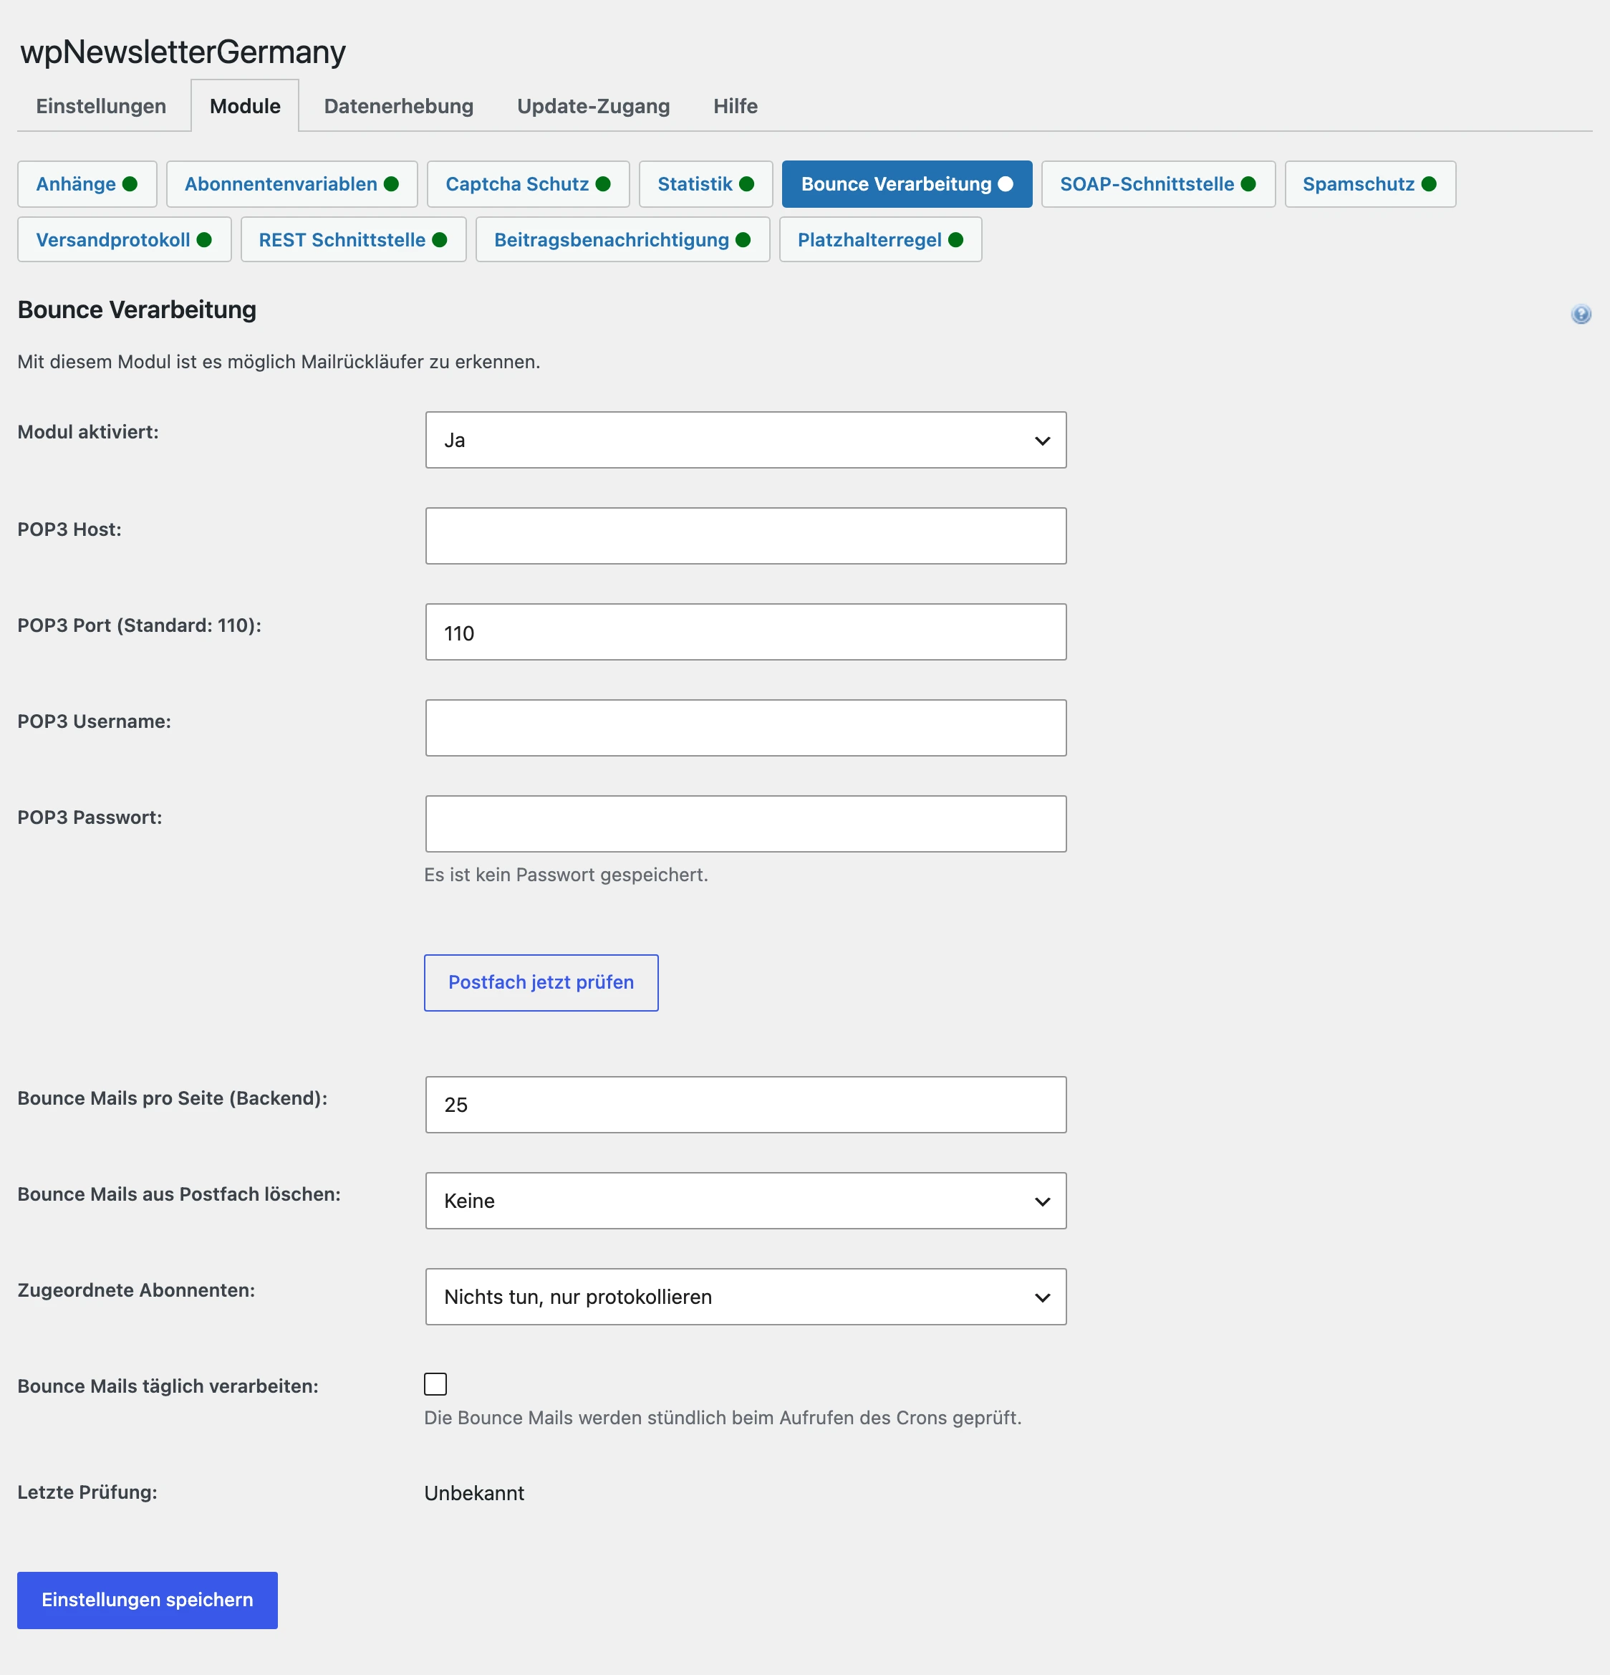Click the 'Zugeordnete Abonnenten:' label
This screenshot has height=1675, width=1610.
[x=136, y=1290]
